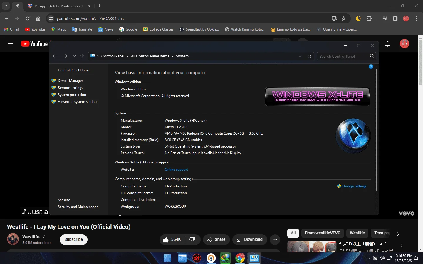The height and width of the screenshot is (264, 423).
Task: Open YouTube notifications bell
Action: (387, 44)
